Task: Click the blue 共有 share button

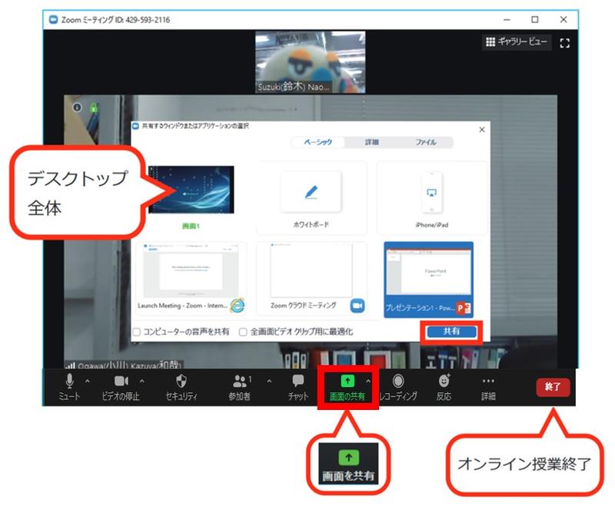Action: (452, 332)
